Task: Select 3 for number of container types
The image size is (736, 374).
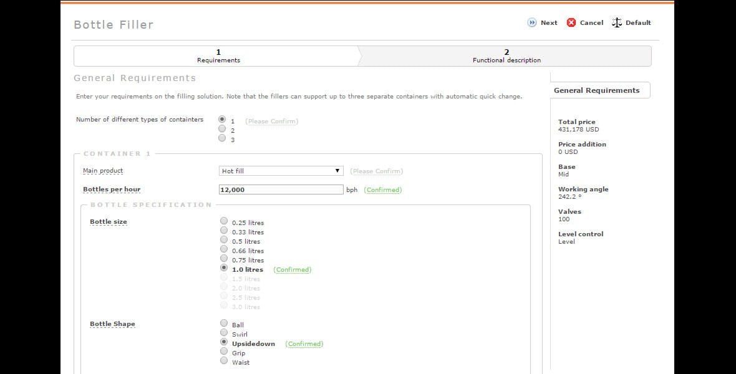Action: click(222, 138)
